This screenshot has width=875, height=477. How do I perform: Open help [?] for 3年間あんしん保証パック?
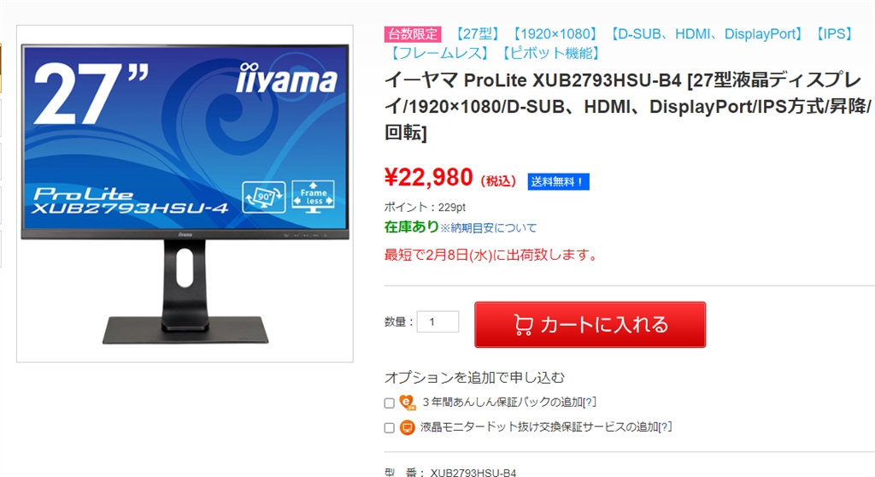[590, 402]
